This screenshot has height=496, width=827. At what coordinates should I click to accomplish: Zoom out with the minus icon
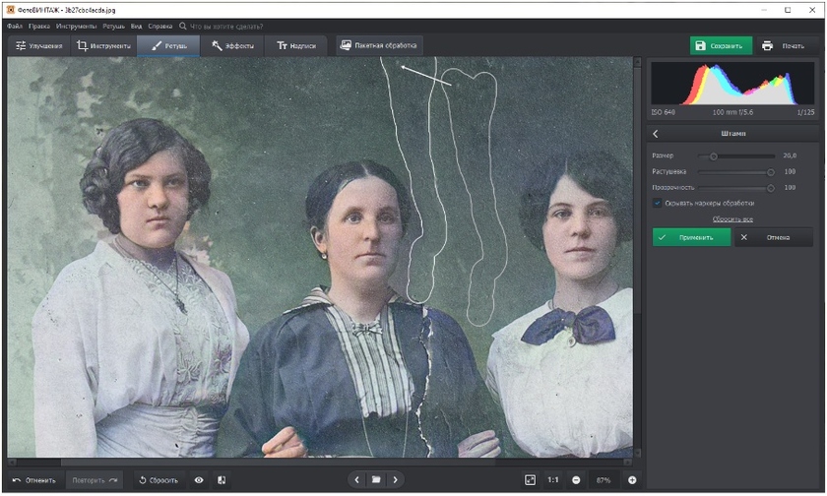[576, 480]
